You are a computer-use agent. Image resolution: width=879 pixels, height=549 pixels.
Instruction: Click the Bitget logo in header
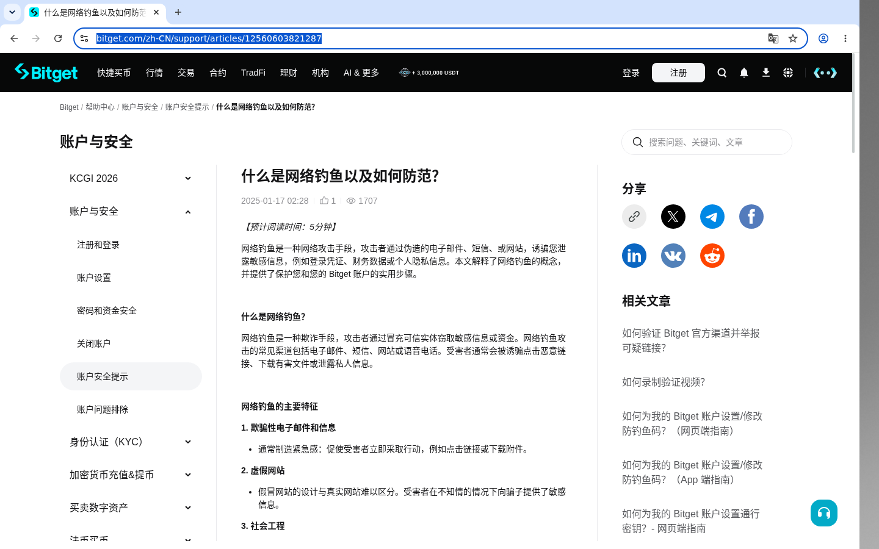coord(46,73)
